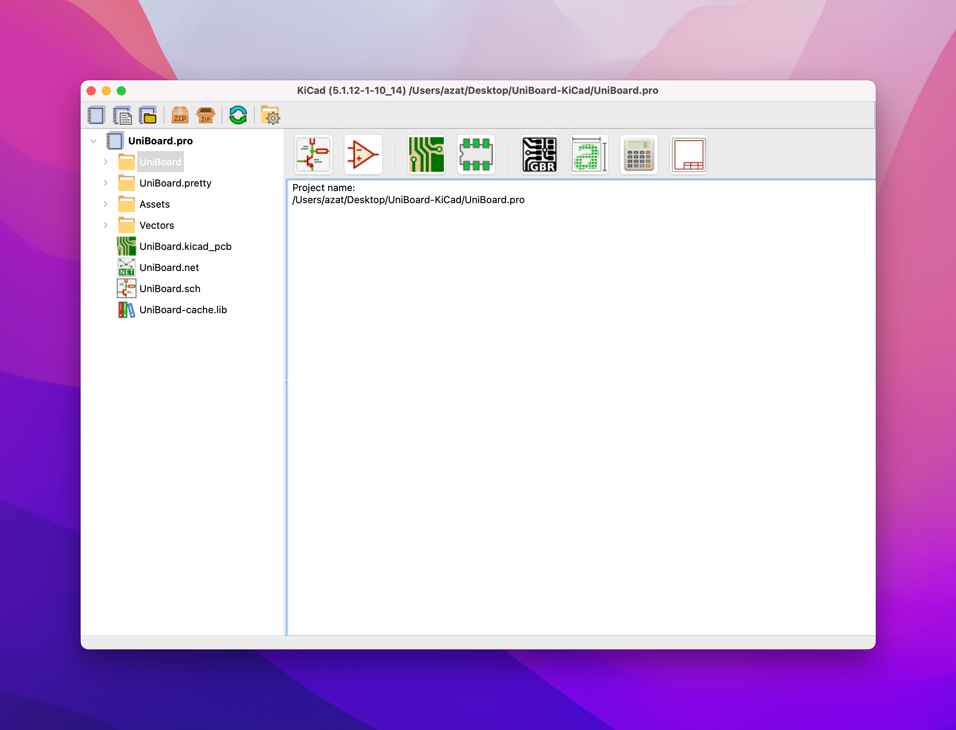
Task: Open the Bitmap to Component converter
Action: click(589, 155)
